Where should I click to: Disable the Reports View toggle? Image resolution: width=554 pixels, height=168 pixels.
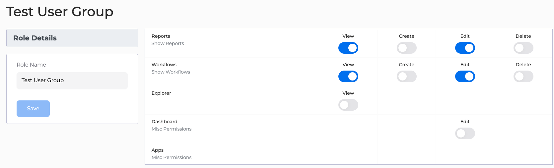348,48
